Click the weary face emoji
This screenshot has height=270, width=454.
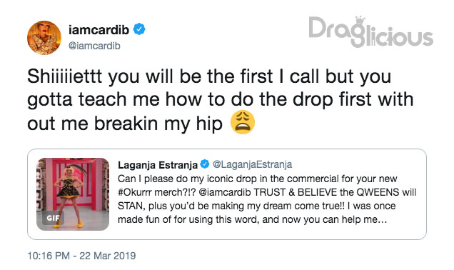coord(243,122)
